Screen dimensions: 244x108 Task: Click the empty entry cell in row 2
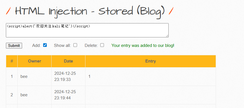tap(150, 95)
